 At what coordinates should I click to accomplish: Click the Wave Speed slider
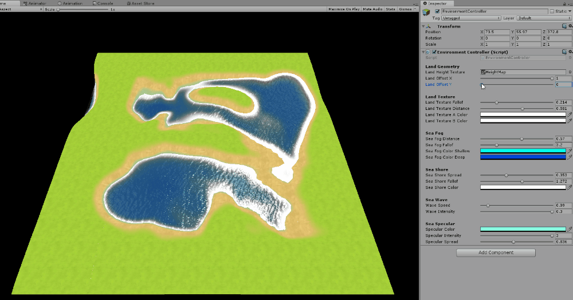click(x=516, y=206)
